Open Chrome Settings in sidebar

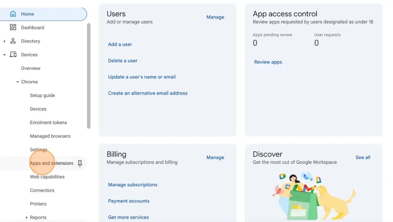[39, 149]
